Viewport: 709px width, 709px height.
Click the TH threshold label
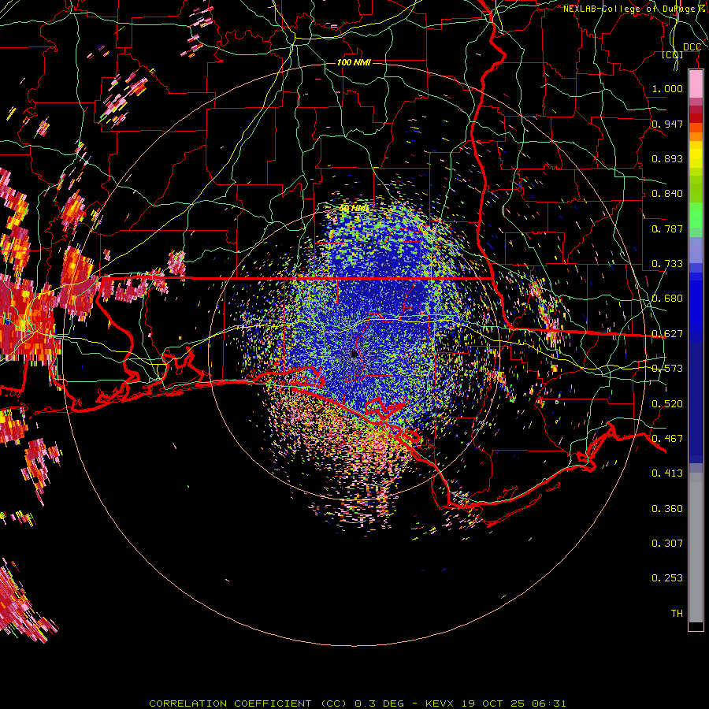click(677, 614)
